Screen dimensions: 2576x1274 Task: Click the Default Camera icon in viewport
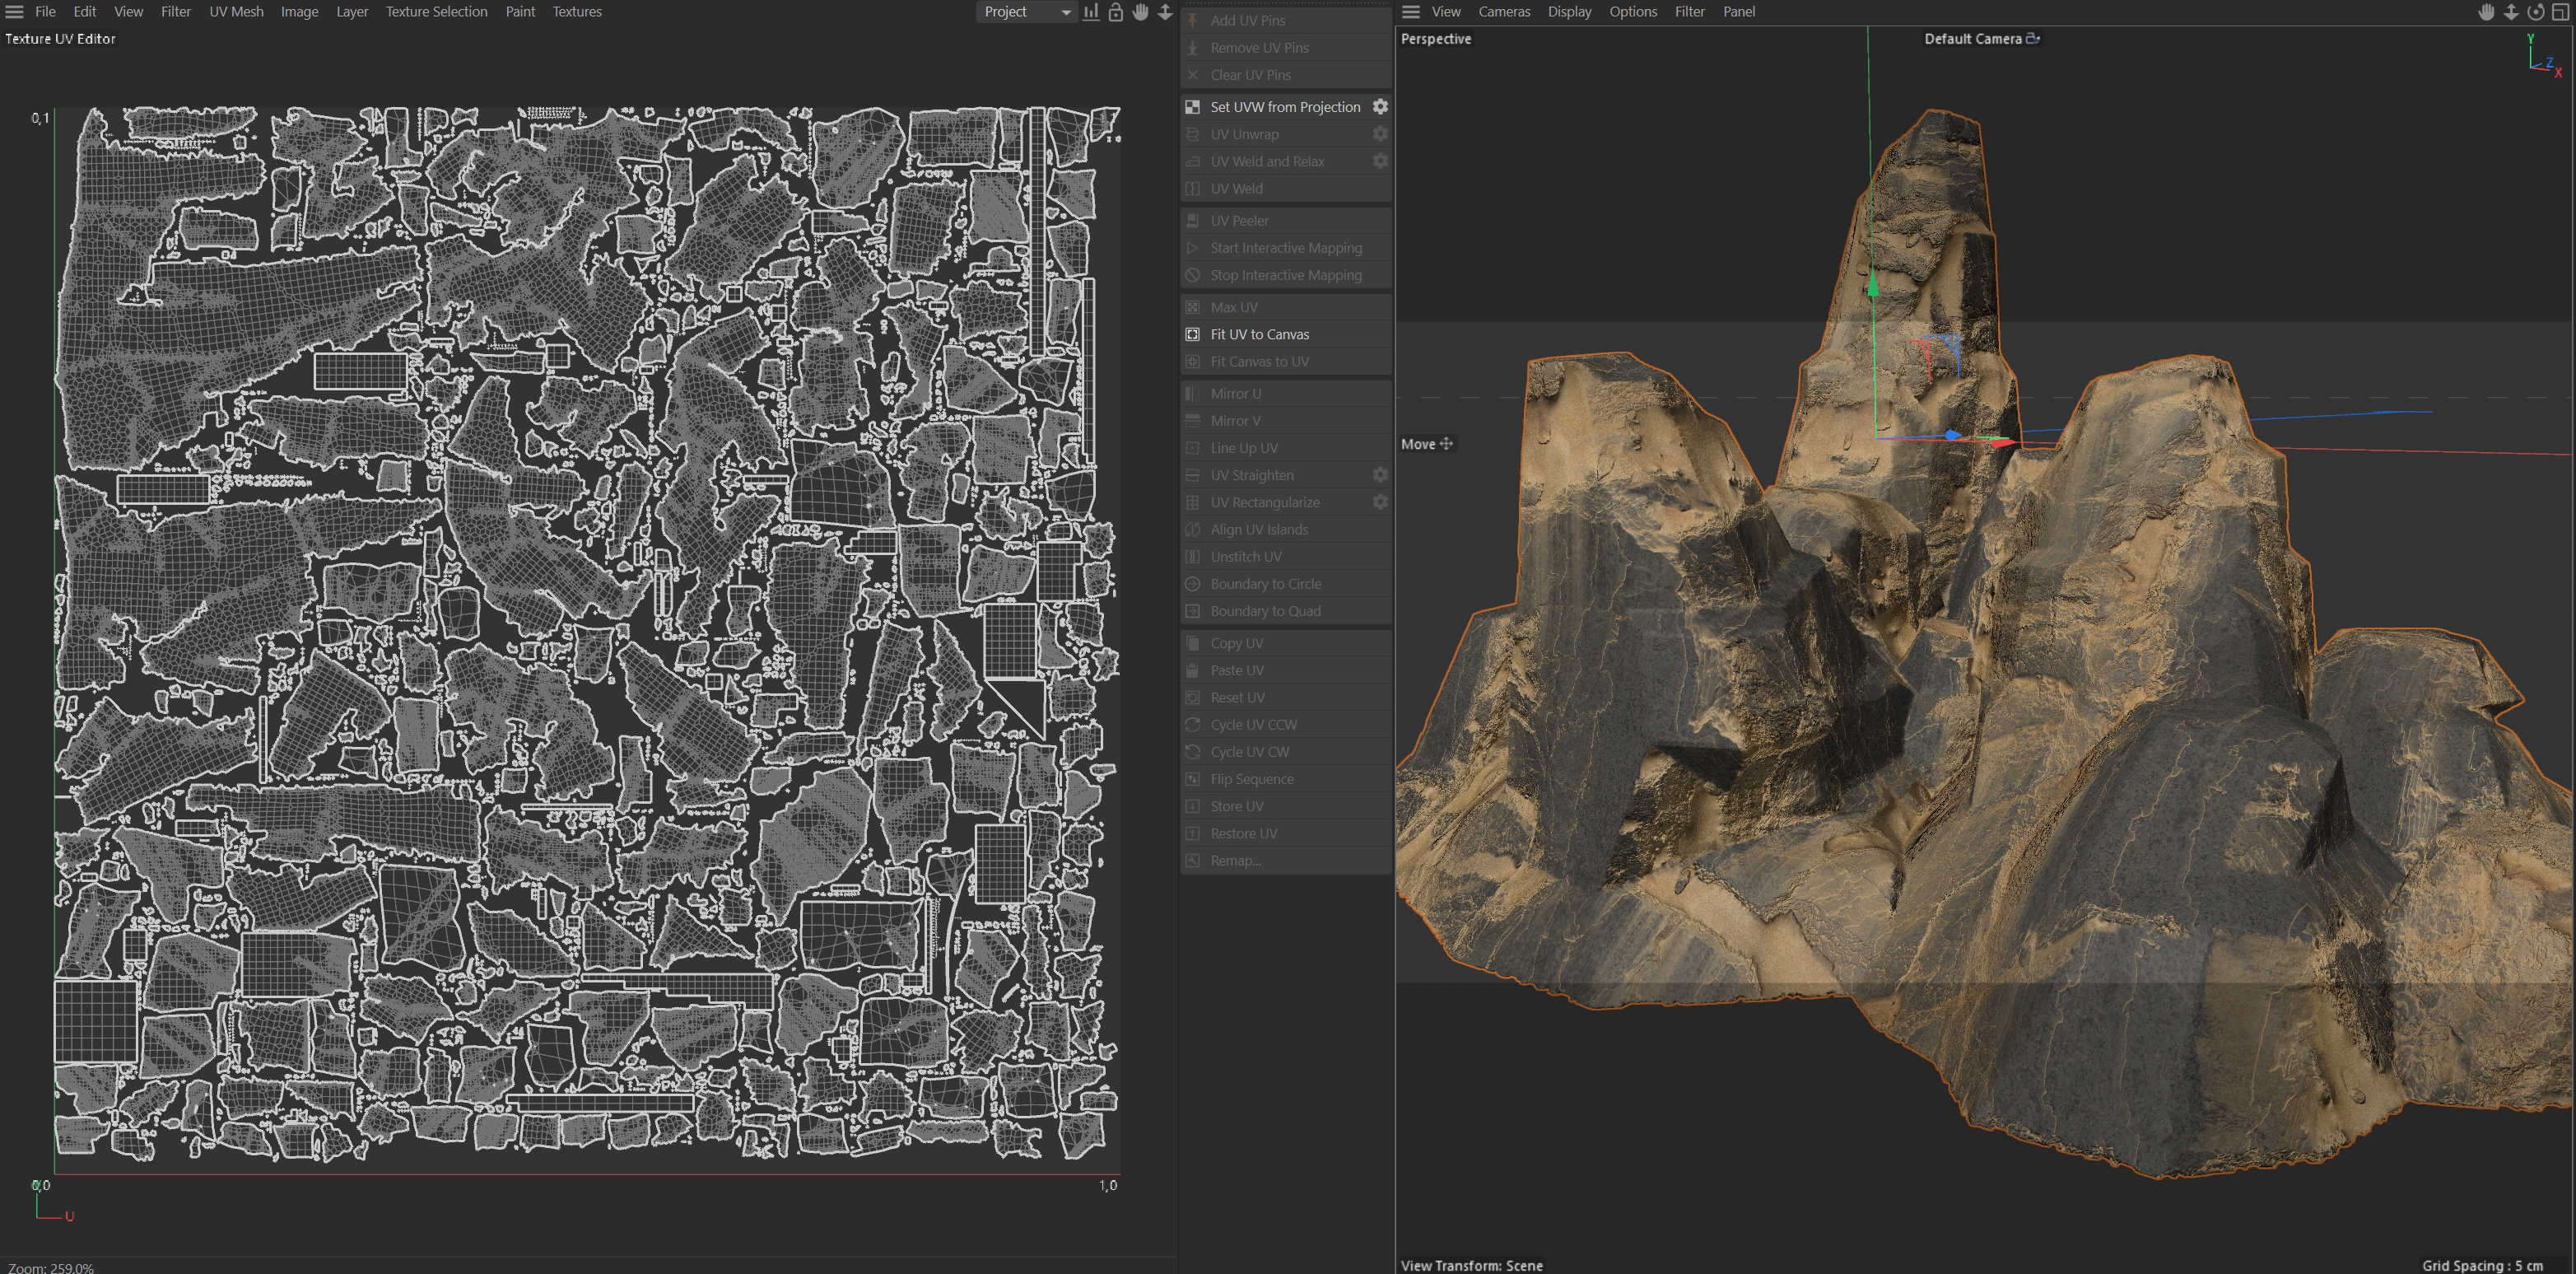click(x=2032, y=39)
